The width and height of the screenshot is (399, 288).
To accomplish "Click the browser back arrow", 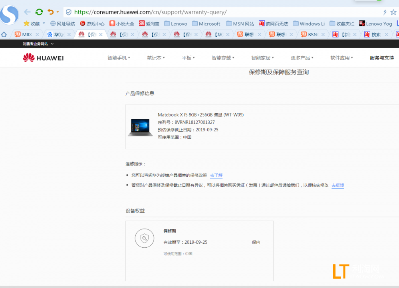I will pos(27,12).
